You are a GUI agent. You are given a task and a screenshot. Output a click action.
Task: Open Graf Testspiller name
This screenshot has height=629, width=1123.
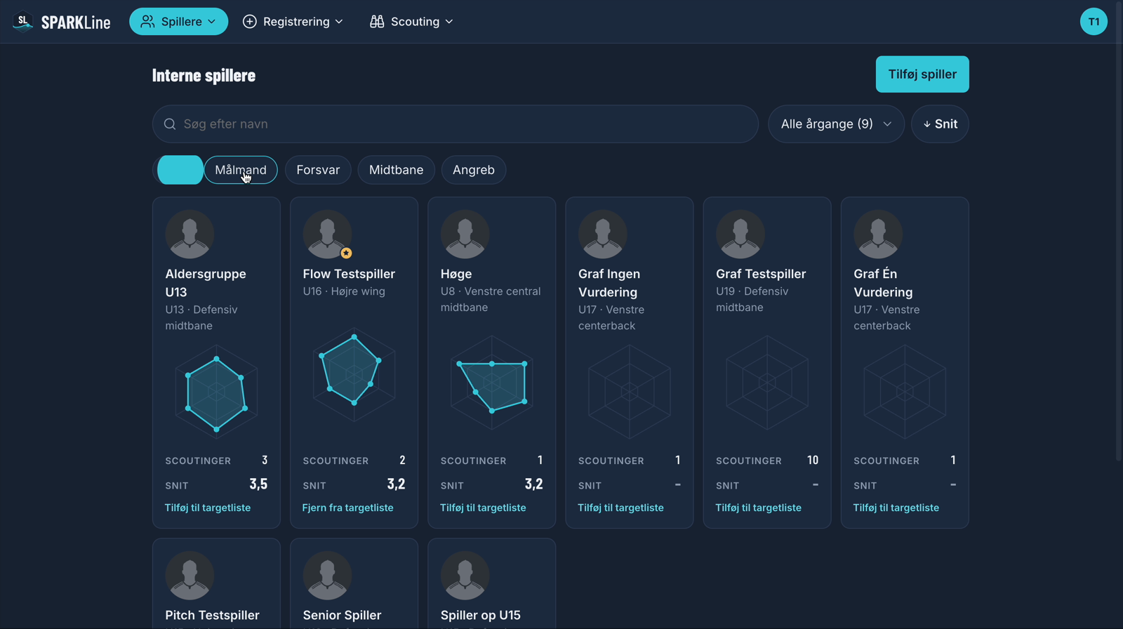(x=761, y=274)
